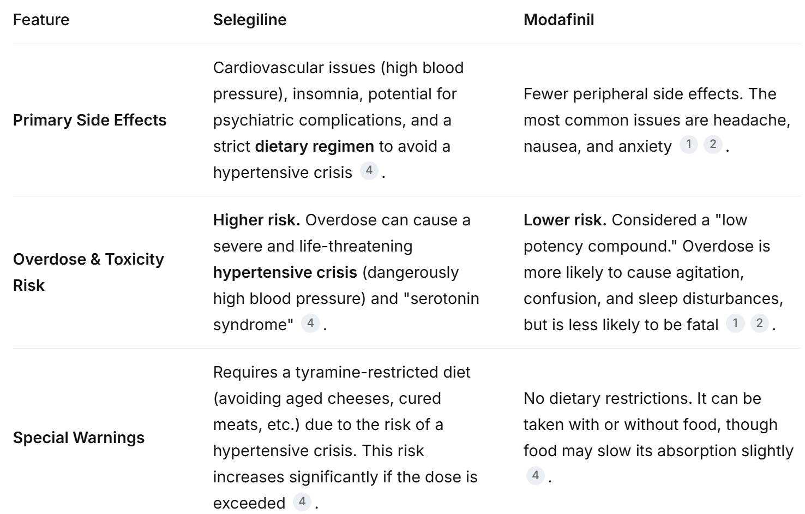Click the Modafinil column header
Viewport: 805px width, 514px height.
(558, 20)
